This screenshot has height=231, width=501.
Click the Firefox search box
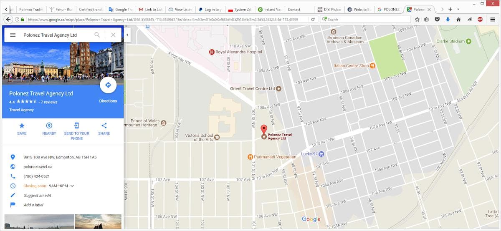tap(366, 19)
